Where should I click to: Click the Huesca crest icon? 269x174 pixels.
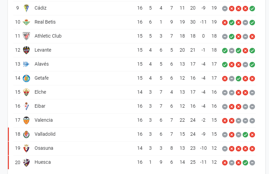pos(26,162)
